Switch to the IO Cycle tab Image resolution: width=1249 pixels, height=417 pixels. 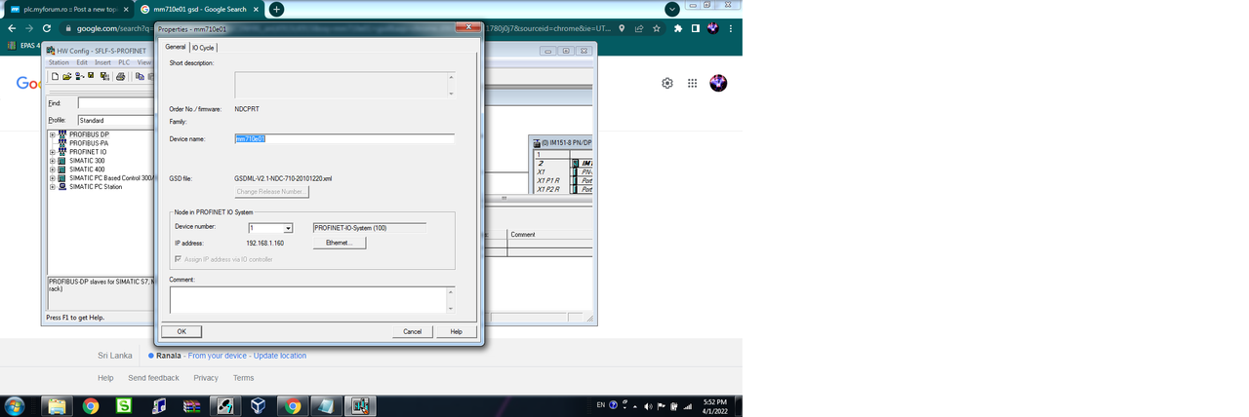tap(203, 48)
